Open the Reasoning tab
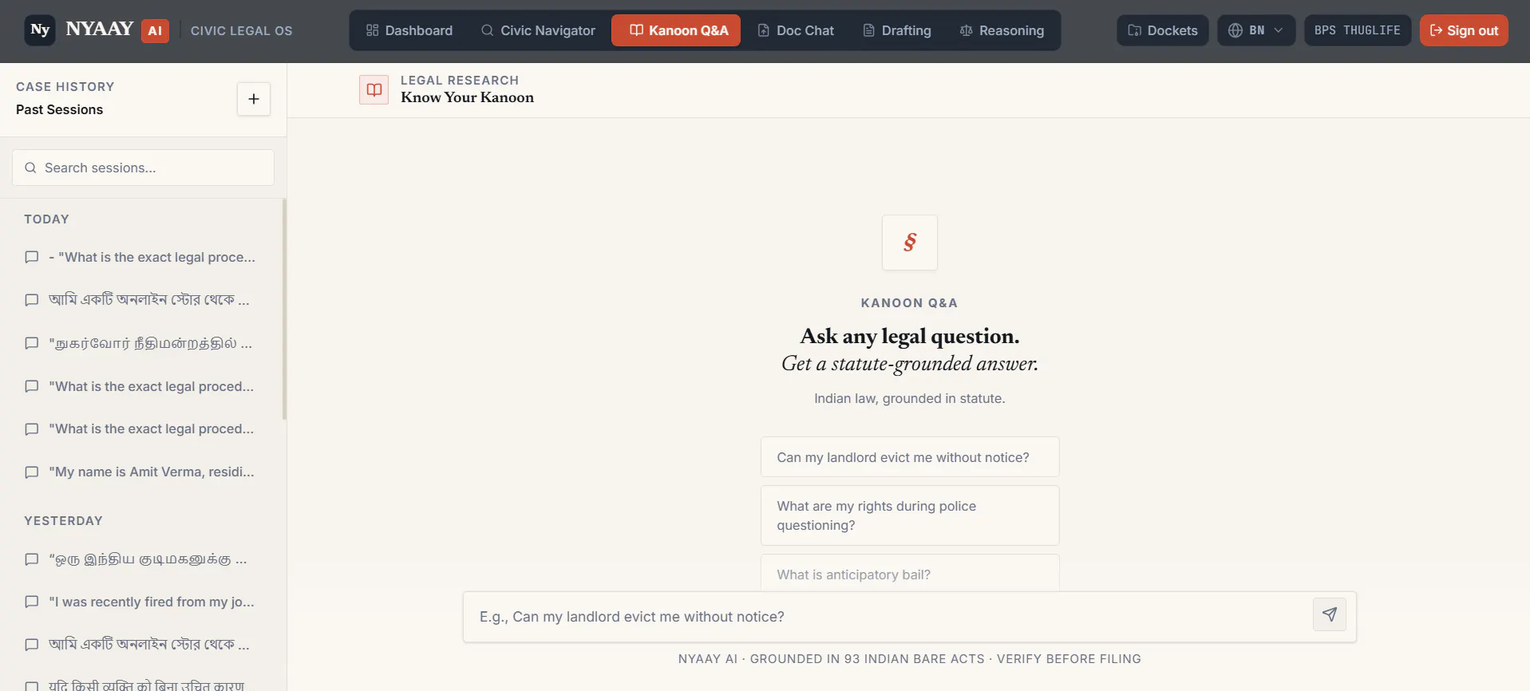1530x691 pixels. click(1002, 30)
